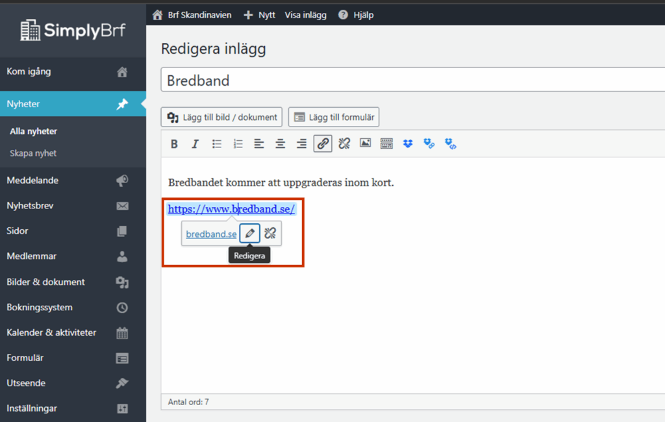
Task: Click the Nytt menu in top bar
Action: 260,16
